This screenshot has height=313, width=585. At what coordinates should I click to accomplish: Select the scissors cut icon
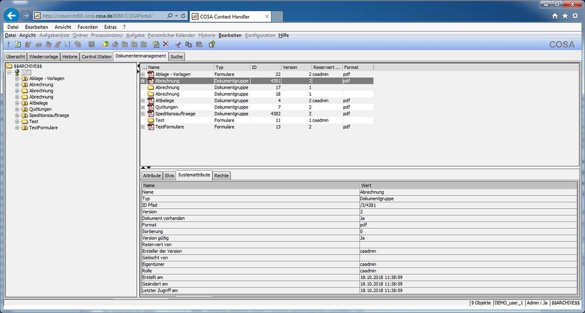pos(178,44)
